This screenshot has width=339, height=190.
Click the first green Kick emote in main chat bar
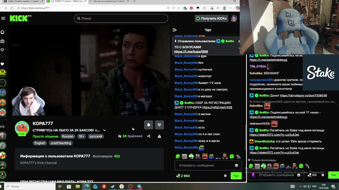(178, 156)
